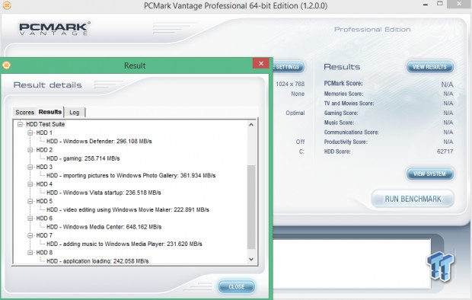The width and height of the screenshot is (472, 300).
Task: Select the Windows Media Center 648.162 MB/s row
Action: [x=104, y=227]
